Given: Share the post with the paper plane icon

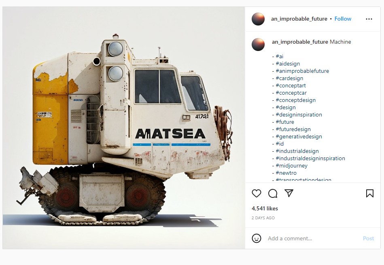Looking at the screenshot, I should [x=289, y=193].
